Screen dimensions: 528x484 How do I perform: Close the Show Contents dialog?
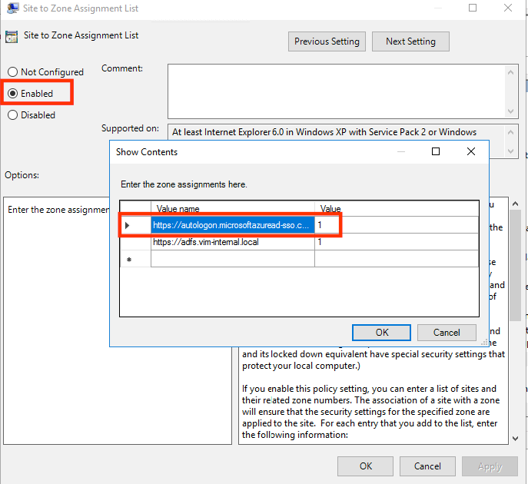(x=471, y=152)
